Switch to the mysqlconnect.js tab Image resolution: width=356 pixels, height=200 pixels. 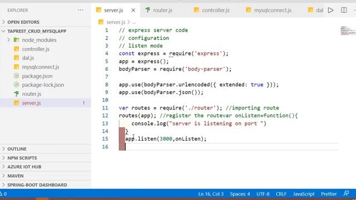(273, 10)
